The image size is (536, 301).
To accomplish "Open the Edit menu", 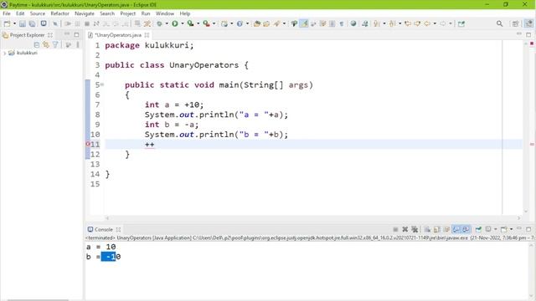I will coord(20,13).
